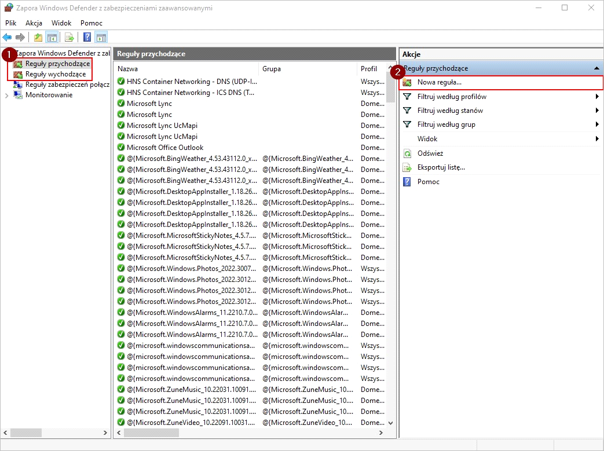
Task: Click the Monitorowanie tree icon
Action: pos(18,95)
